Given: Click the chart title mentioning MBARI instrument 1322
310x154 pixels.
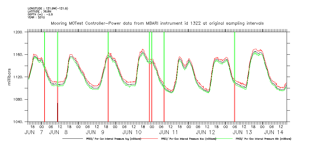Looking at the screenshot, I should tap(157, 23).
